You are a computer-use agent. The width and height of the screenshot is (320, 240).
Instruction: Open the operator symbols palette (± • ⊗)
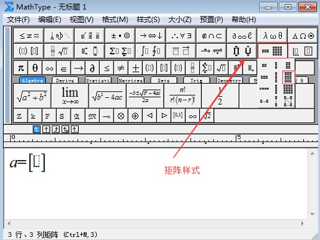pos(120,36)
